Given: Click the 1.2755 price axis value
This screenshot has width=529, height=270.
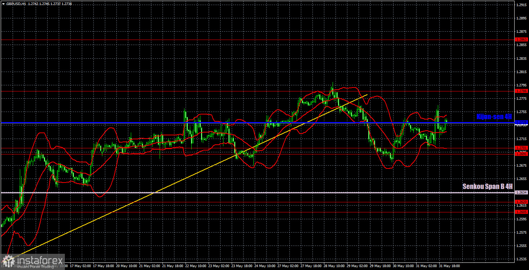Looking at the screenshot, I should [521, 112].
